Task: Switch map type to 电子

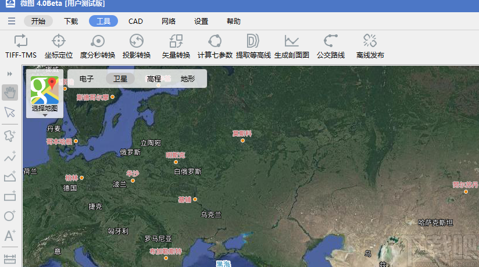Action: point(87,79)
